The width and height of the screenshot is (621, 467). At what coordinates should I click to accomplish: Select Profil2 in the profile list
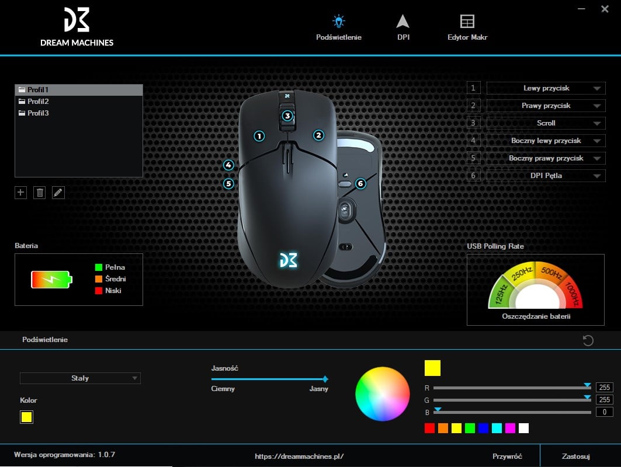point(38,102)
